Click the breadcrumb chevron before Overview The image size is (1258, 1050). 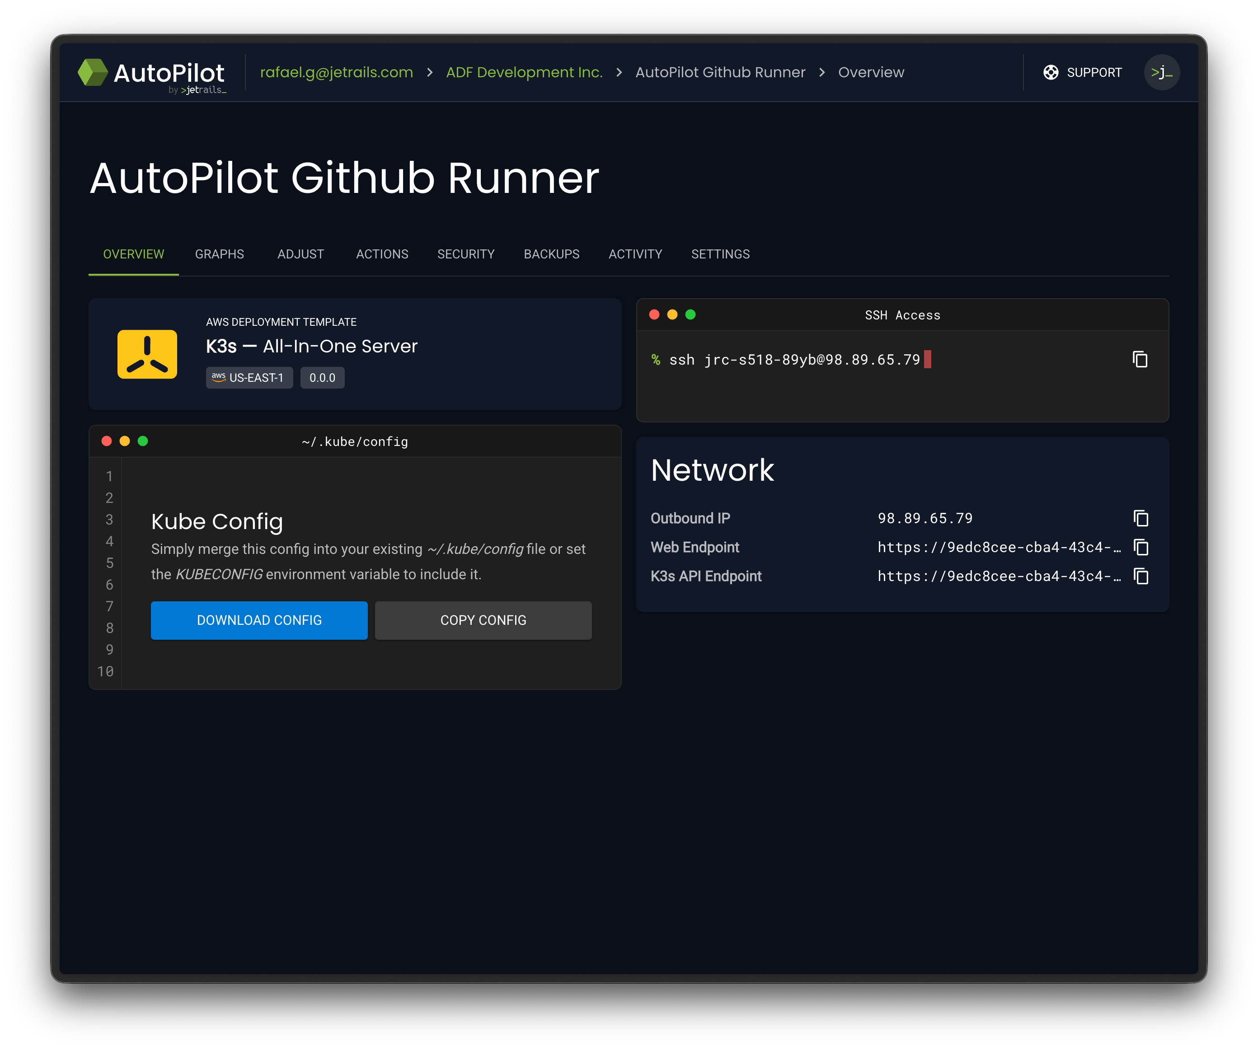pyautogui.click(x=822, y=72)
